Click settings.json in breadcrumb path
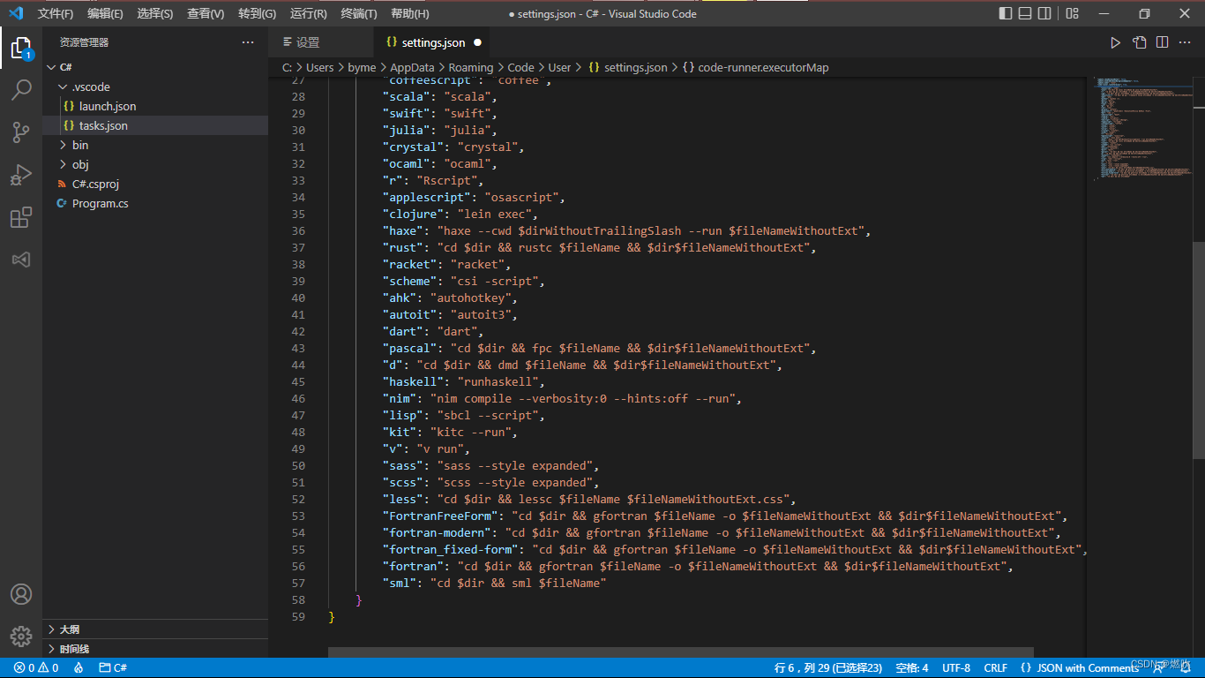The height and width of the screenshot is (678, 1205). coord(627,67)
